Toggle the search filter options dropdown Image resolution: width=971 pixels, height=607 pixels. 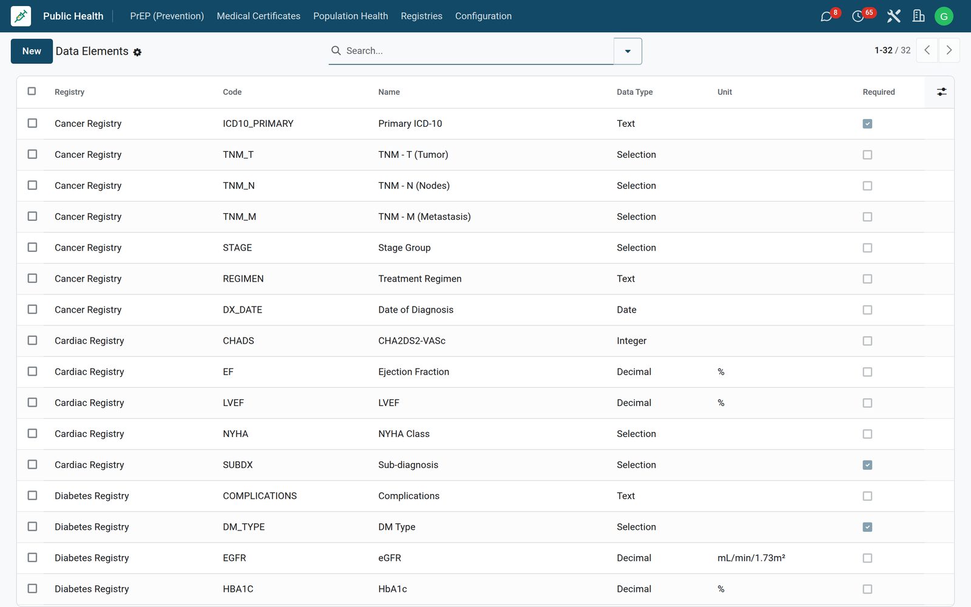pyautogui.click(x=628, y=51)
